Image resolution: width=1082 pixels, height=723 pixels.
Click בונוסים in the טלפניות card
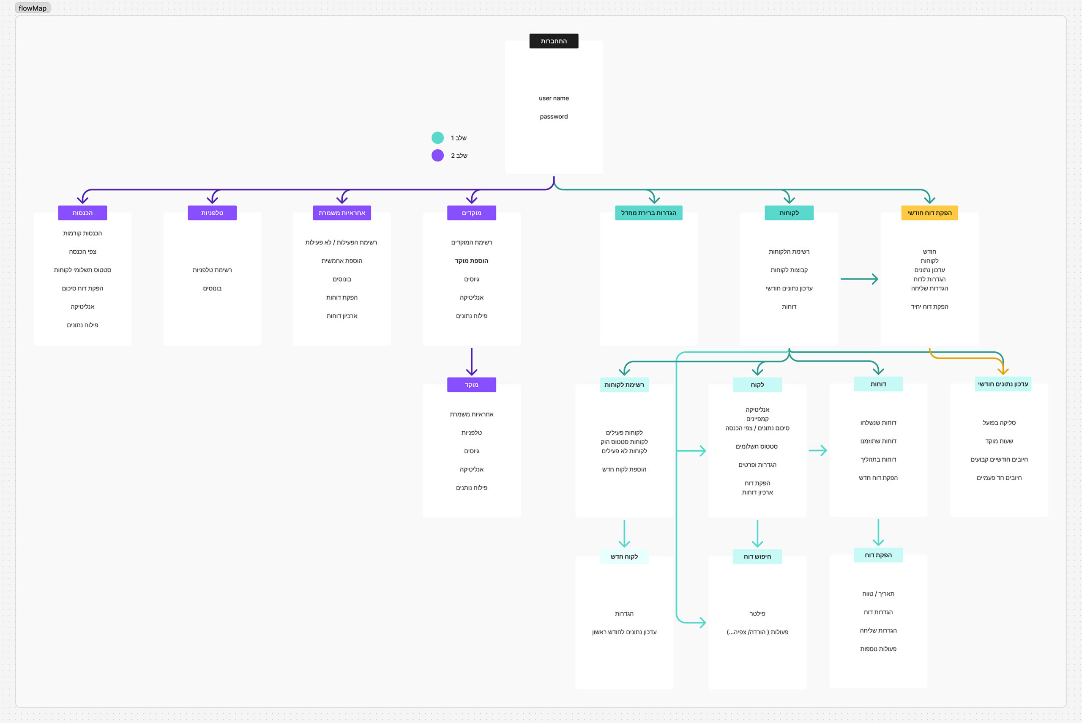212,289
